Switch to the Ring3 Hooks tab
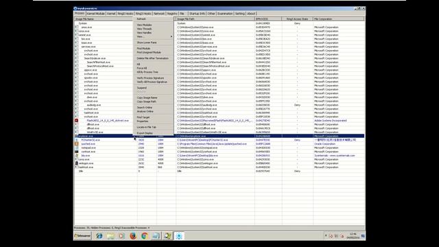The image size is (439, 247). [x=143, y=14]
